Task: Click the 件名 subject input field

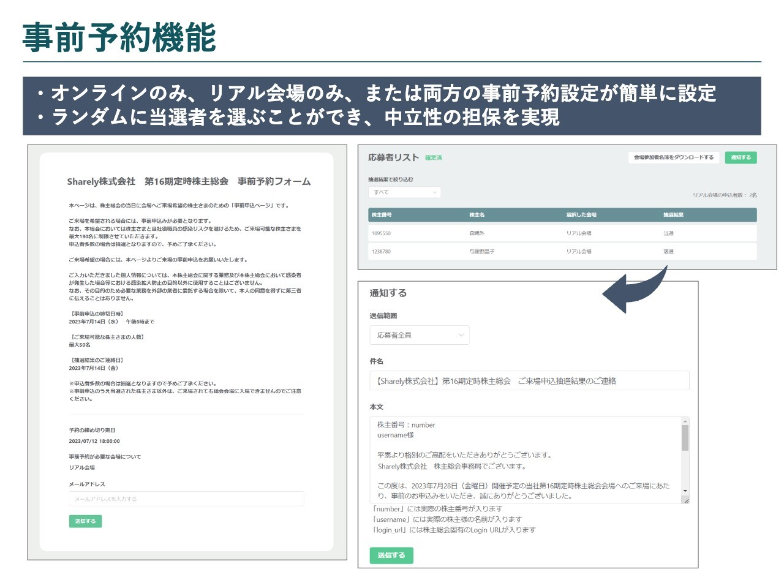Action: [x=529, y=380]
